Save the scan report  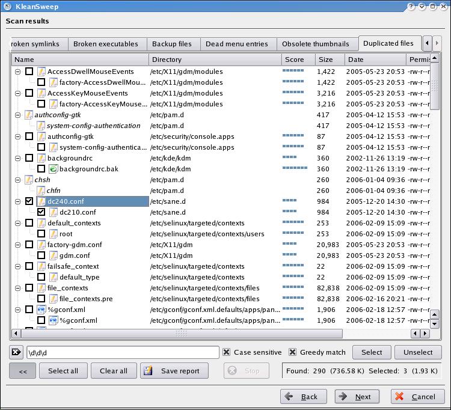click(x=174, y=371)
